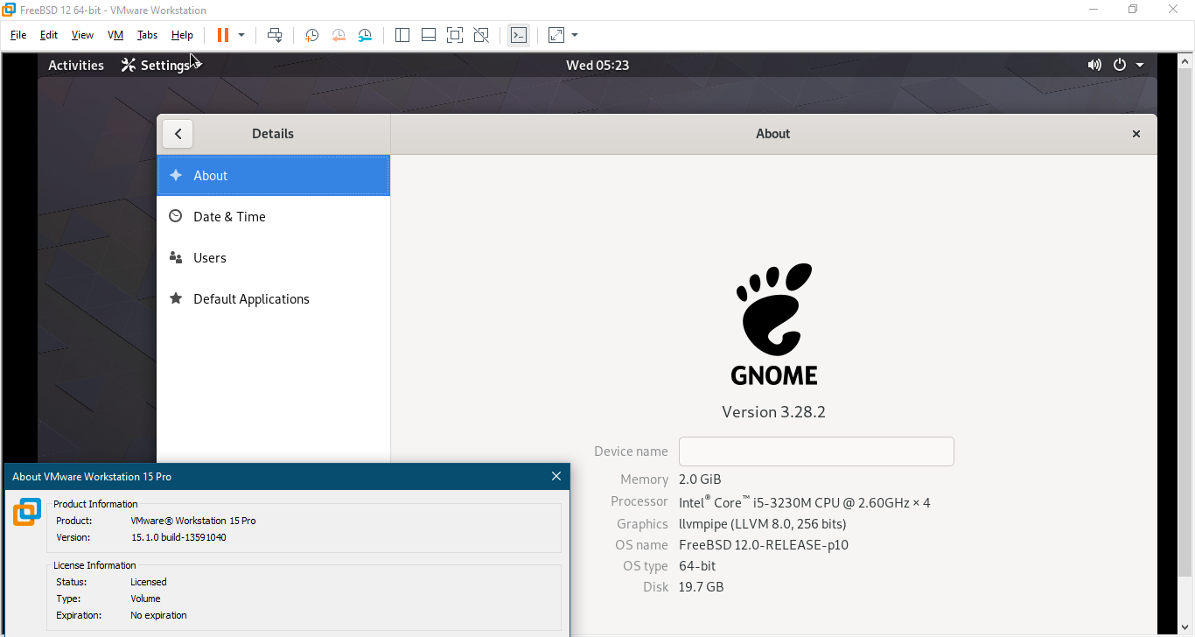1195x637 pixels.
Task: Open the GNOME clock and calendar
Action: click(597, 65)
